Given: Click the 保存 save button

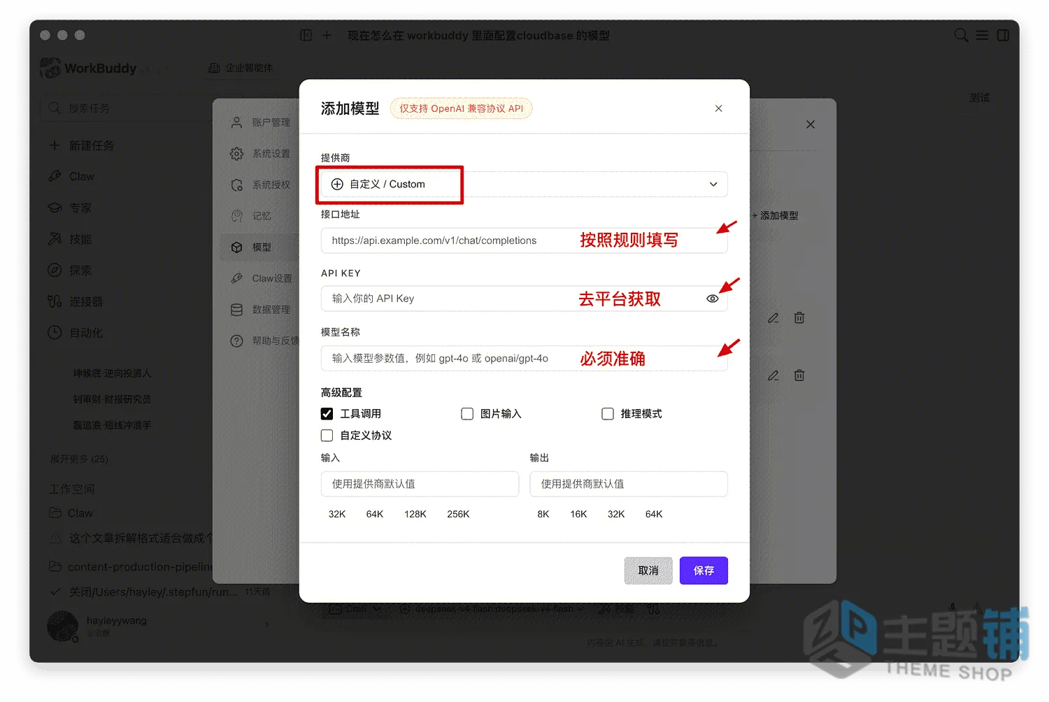Looking at the screenshot, I should pos(704,571).
